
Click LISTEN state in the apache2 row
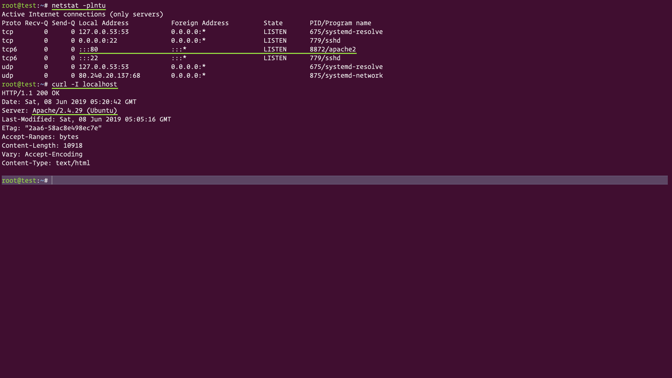275,49
